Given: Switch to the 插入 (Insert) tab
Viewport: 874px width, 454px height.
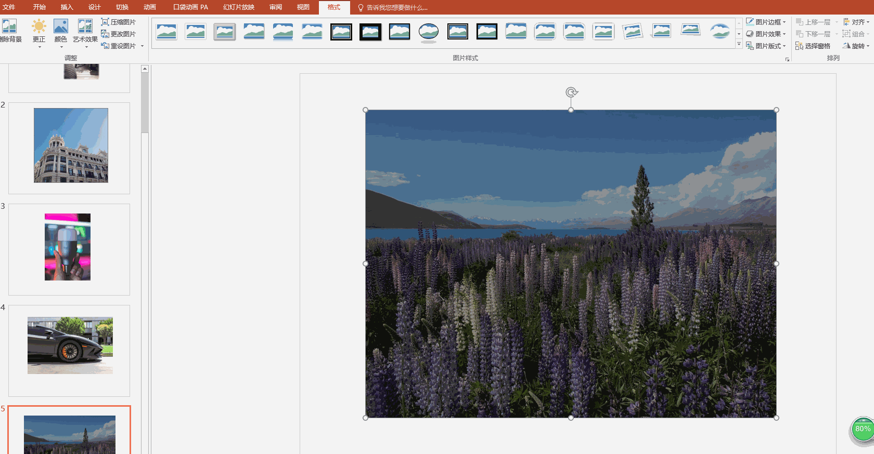Looking at the screenshot, I should (x=67, y=7).
